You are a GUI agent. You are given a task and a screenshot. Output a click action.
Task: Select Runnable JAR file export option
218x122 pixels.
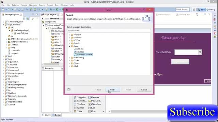(x=83, y=55)
